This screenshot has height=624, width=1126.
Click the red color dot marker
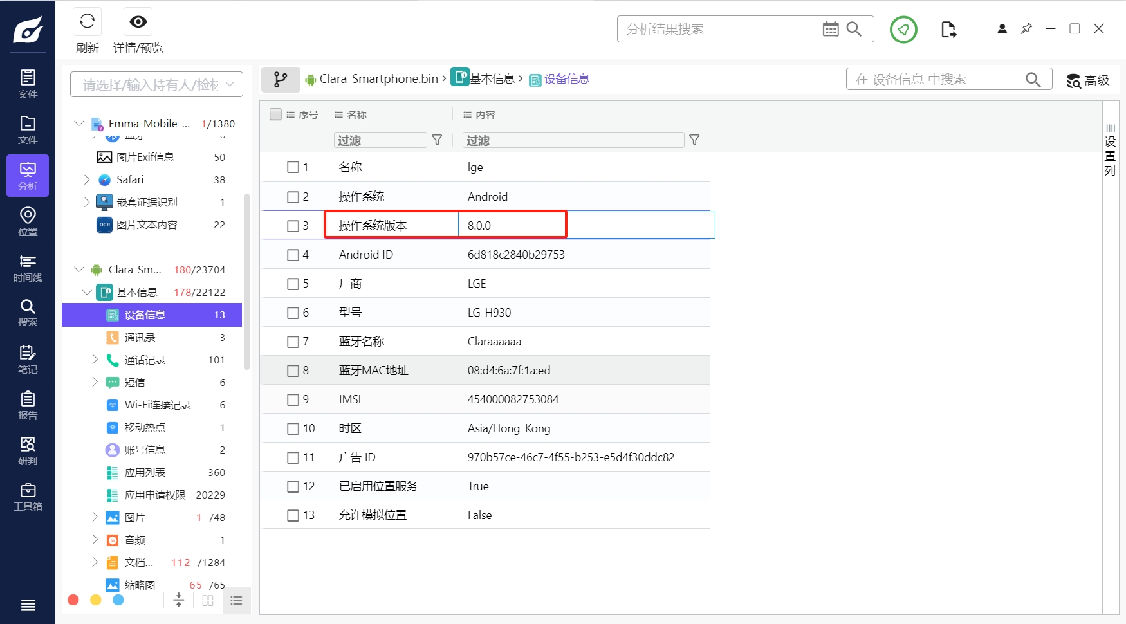(x=73, y=600)
